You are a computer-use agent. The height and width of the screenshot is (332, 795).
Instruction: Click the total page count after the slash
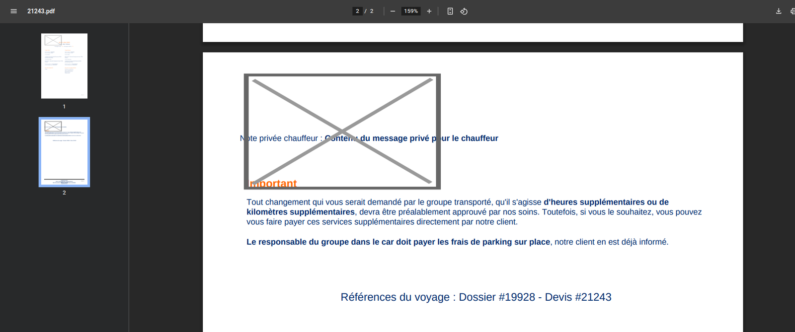pyautogui.click(x=372, y=11)
